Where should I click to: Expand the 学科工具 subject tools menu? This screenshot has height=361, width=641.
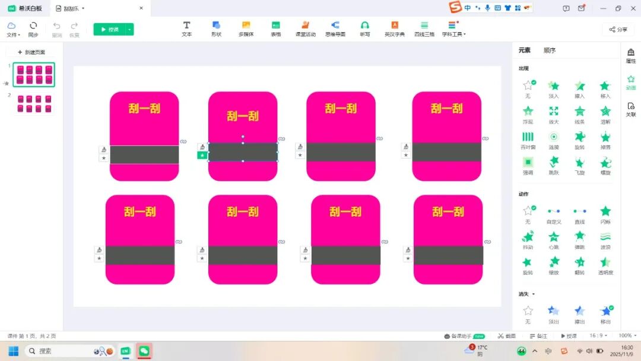454,28
